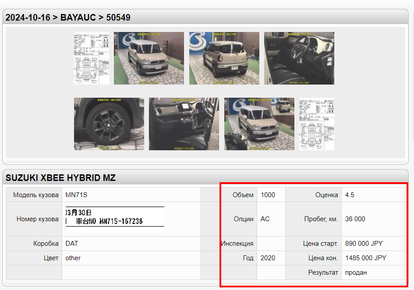
Task: Open the collage car photo in second row
Action: click(x=259, y=124)
